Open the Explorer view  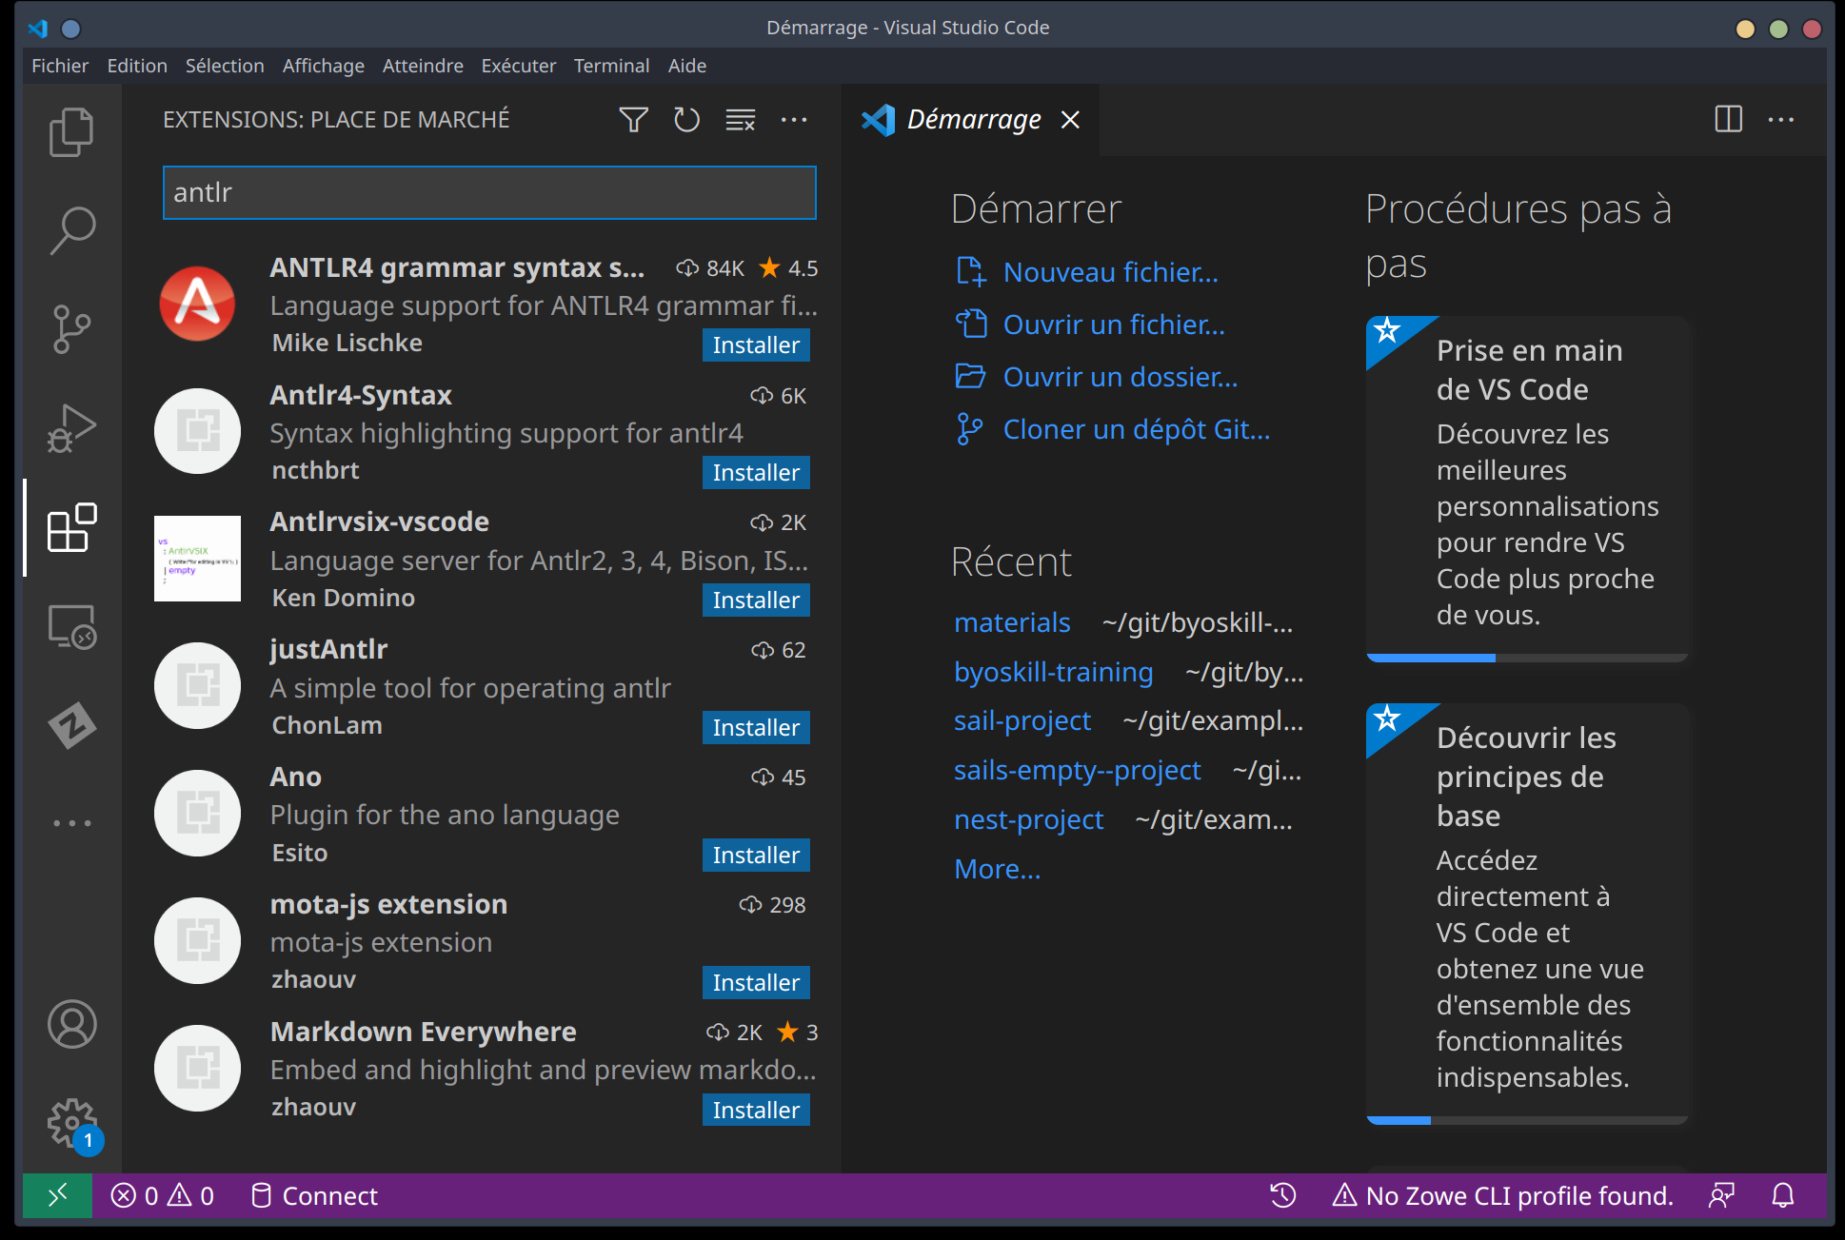[71, 131]
